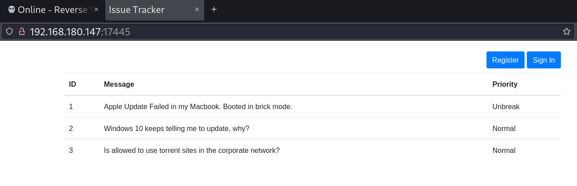Click the Sign In button
Image resolution: width=577 pixels, height=186 pixels.
(543, 60)
